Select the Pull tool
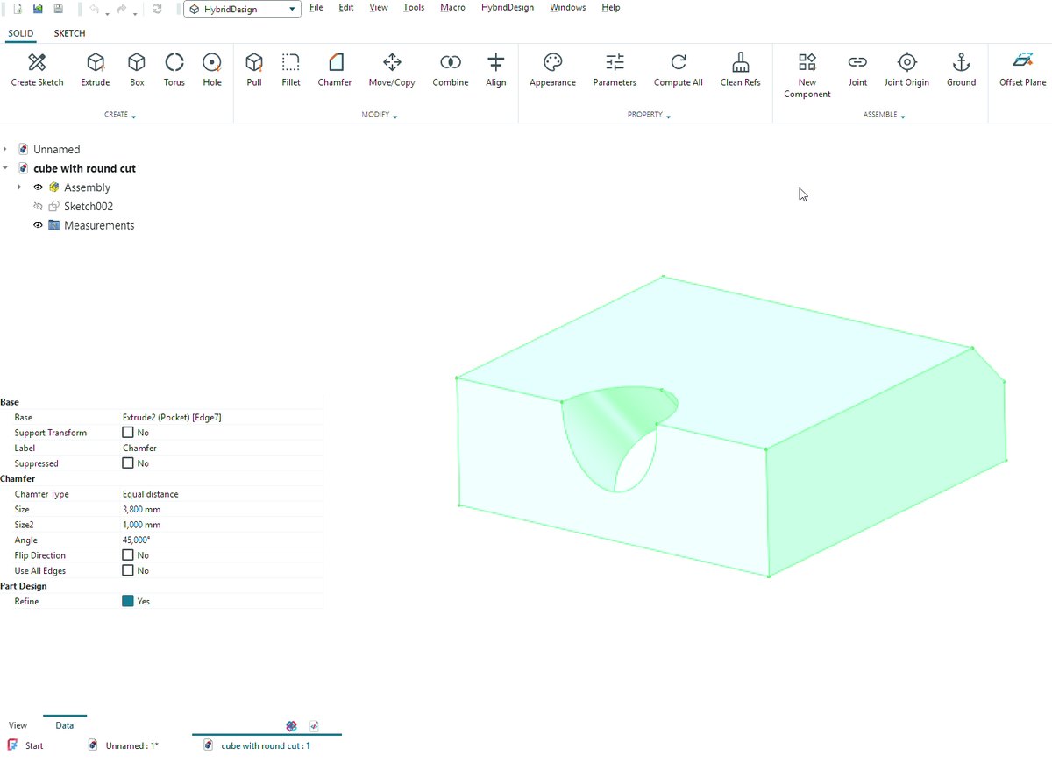 pyautogui.click(x=254, y=70)
